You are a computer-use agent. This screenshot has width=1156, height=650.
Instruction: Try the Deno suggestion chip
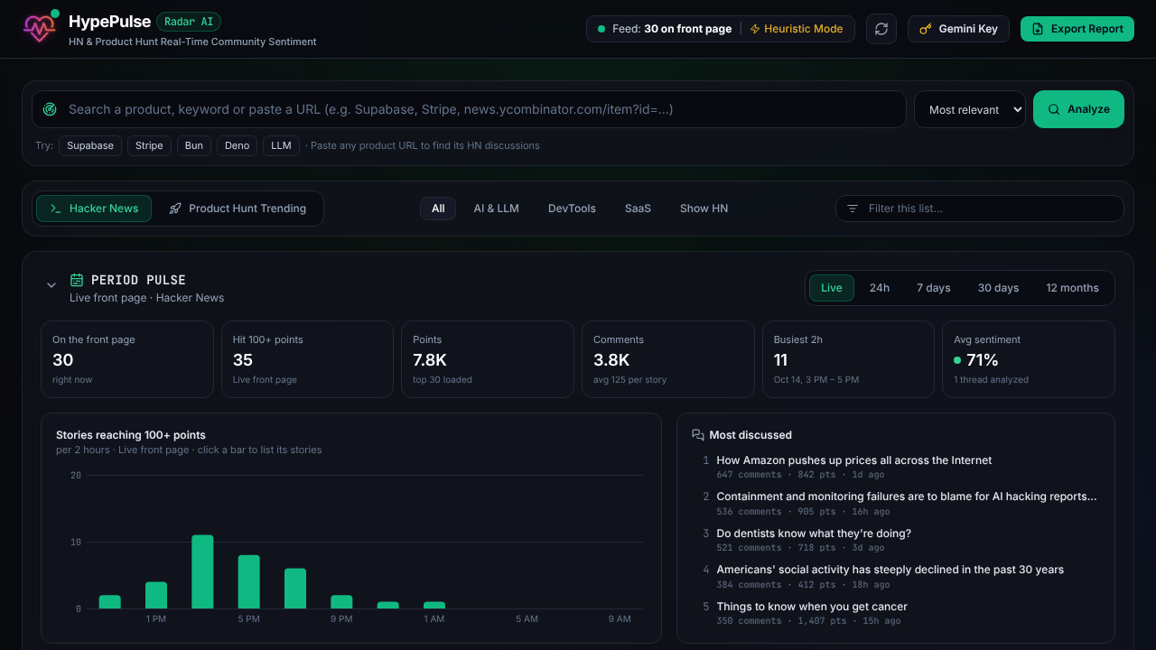click(237, 145)
